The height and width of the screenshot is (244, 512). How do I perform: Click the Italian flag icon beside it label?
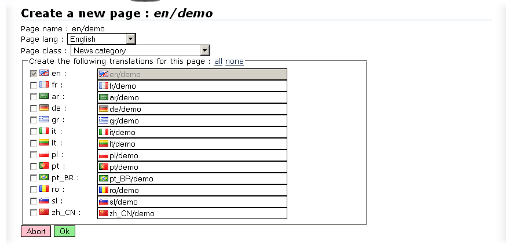click(44, 131)
